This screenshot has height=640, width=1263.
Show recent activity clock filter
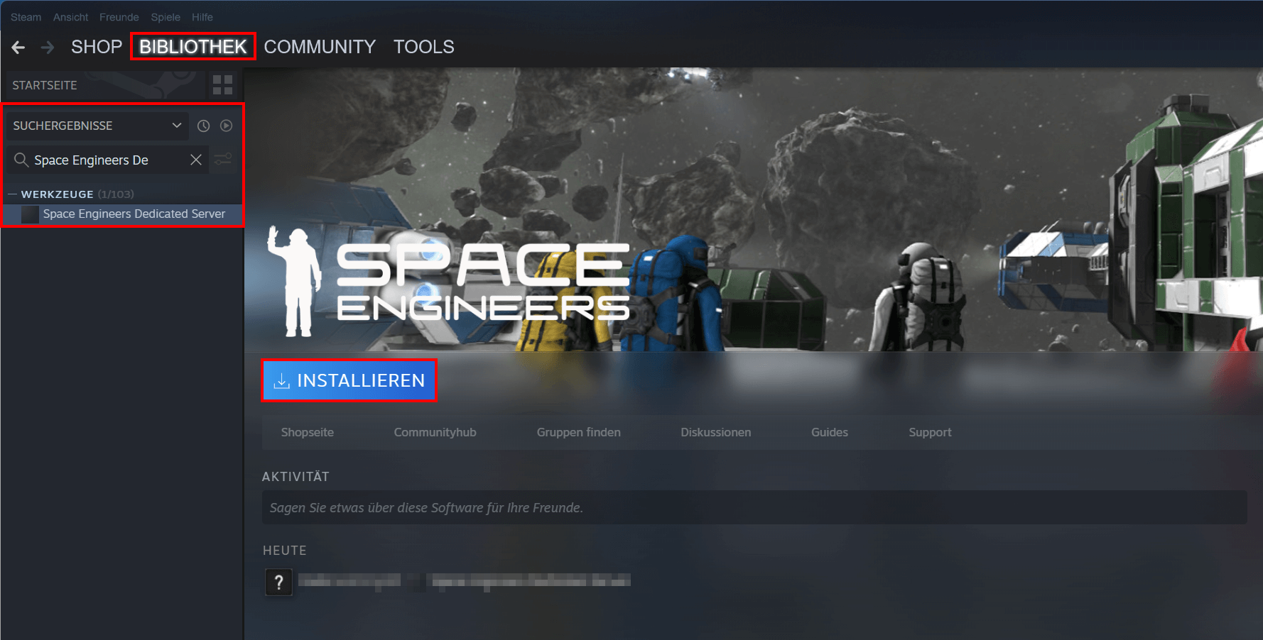[203, 126]
